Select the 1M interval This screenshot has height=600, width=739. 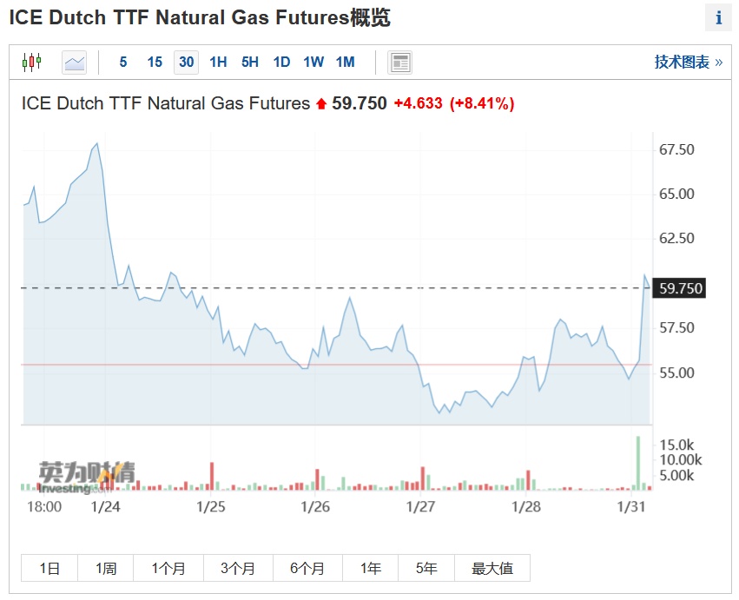point(346,62)
